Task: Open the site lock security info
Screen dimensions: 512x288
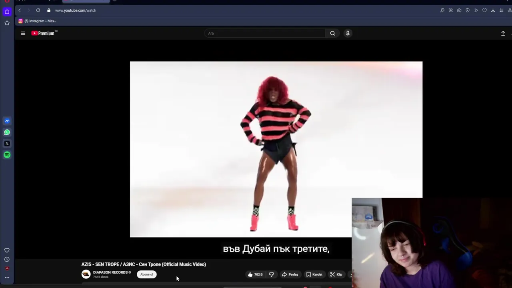Action: point(49,10)
